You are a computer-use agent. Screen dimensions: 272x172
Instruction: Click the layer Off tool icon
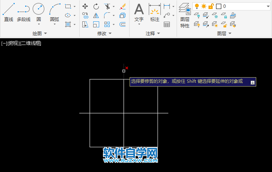click(197, 15)
